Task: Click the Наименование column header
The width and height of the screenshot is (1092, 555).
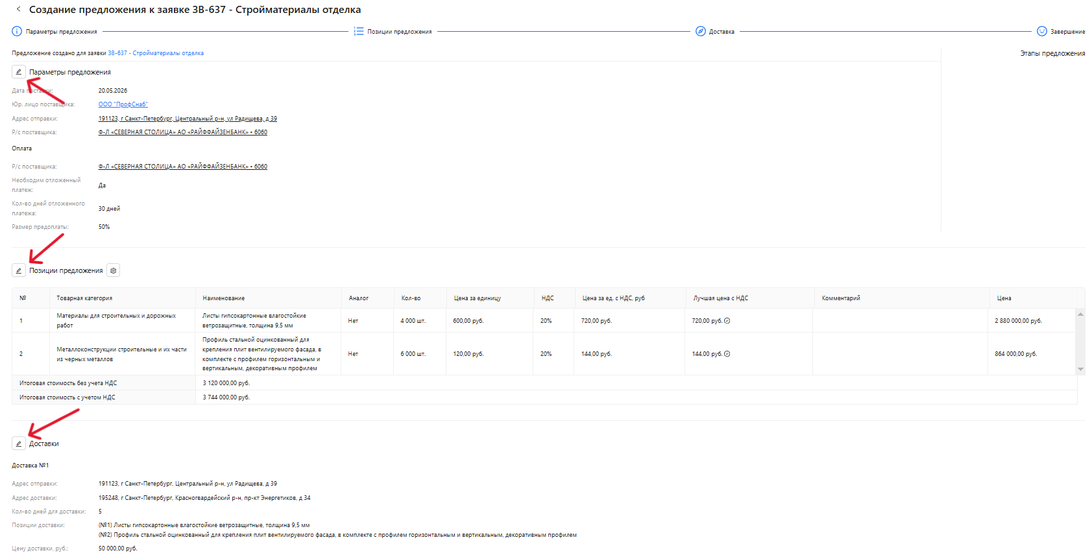Action: [x=224, y=298]
